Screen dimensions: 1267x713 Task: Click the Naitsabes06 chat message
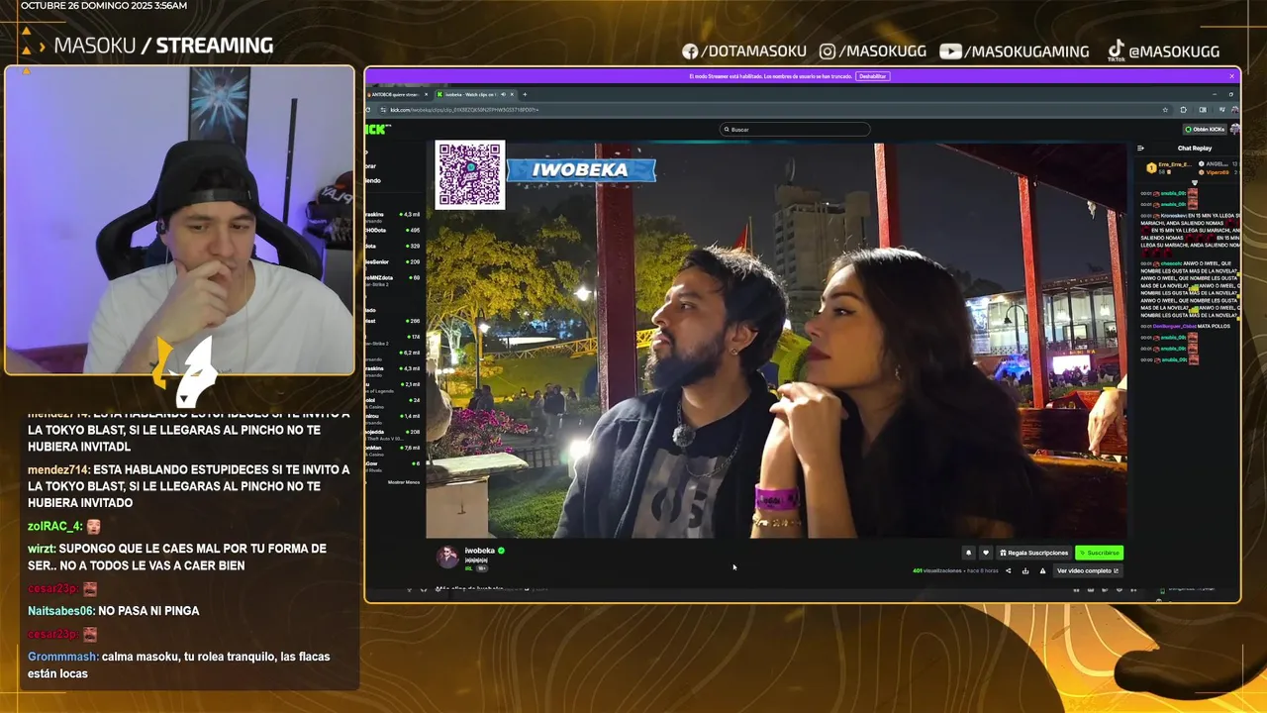pyautogui.click(x=114, y=611)
